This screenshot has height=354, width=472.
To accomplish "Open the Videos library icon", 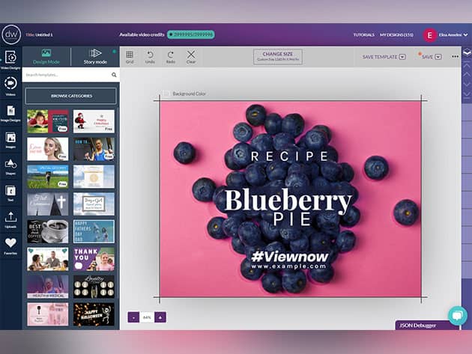I will coord(10,85).
